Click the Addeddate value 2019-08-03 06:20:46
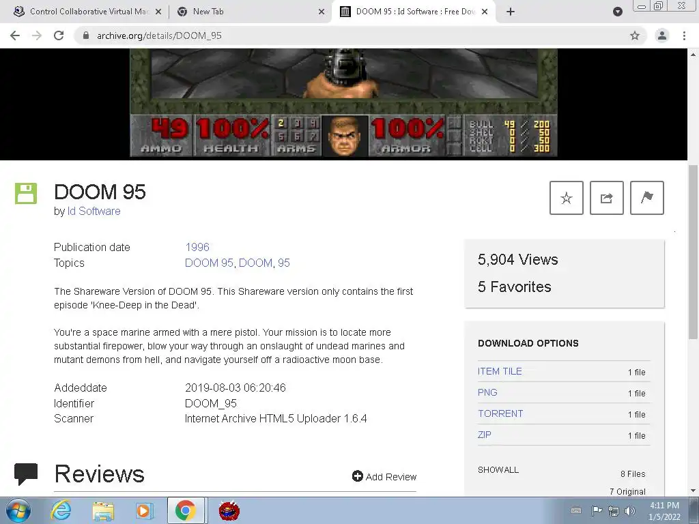Screen dimensions: 699x524 236,388
